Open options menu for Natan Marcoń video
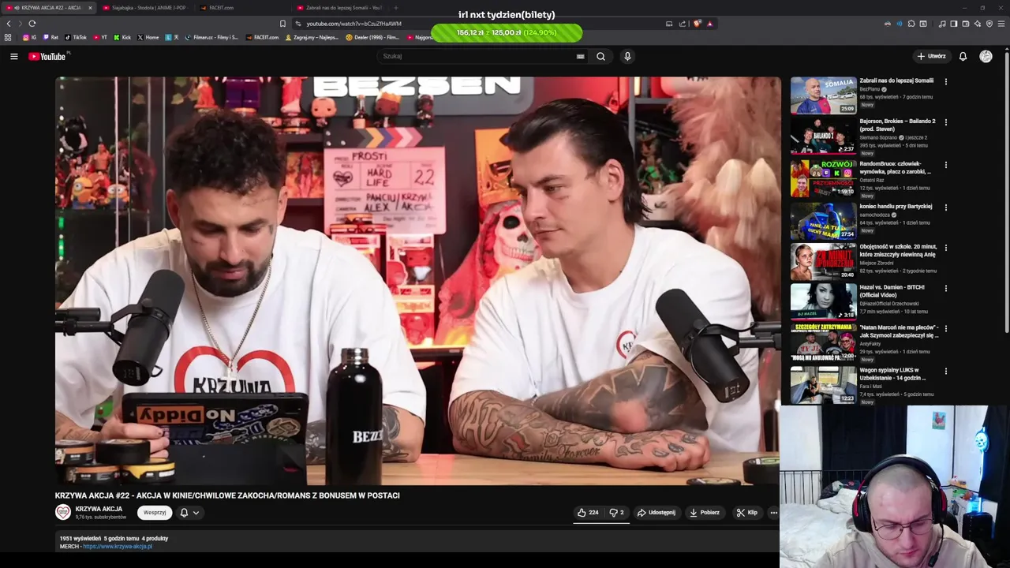This screenshot has height=568, width=1010. 945,329
